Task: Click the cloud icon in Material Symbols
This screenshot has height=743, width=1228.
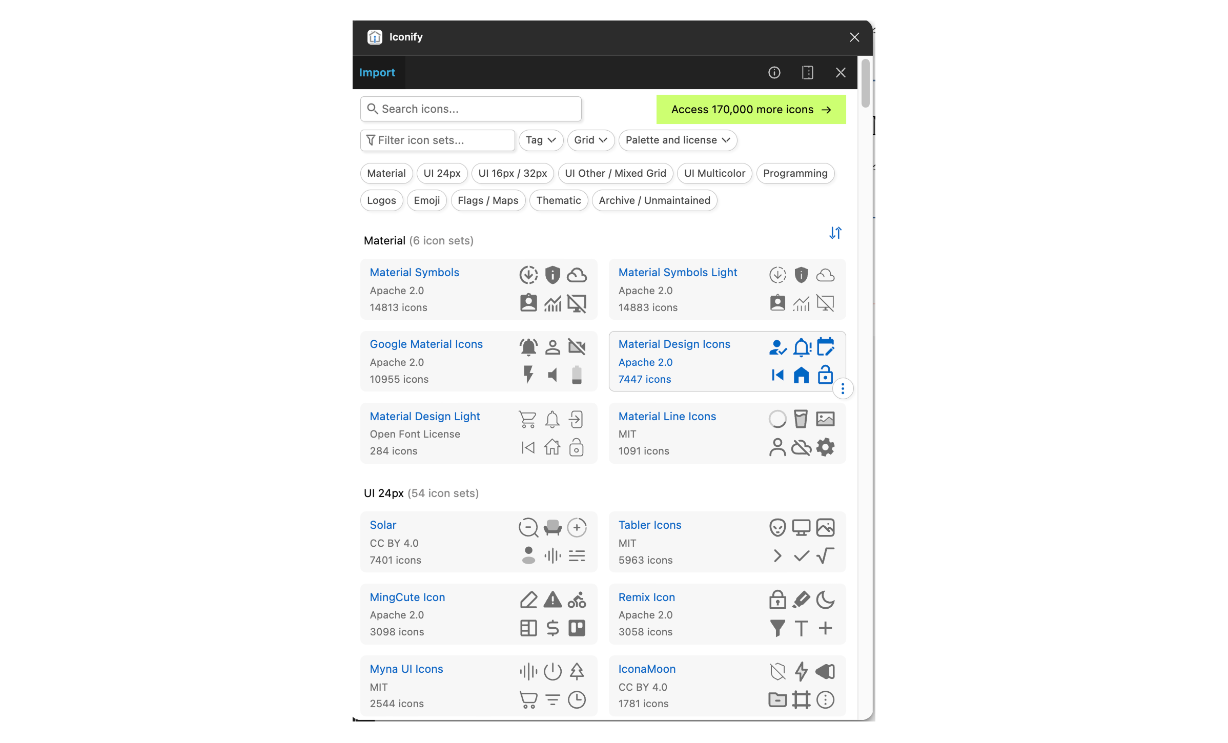Action: (x=577, y=275)
